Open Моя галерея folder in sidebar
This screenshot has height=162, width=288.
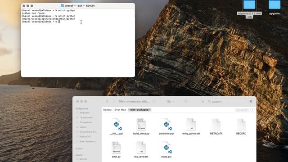(x=86, y=141)
